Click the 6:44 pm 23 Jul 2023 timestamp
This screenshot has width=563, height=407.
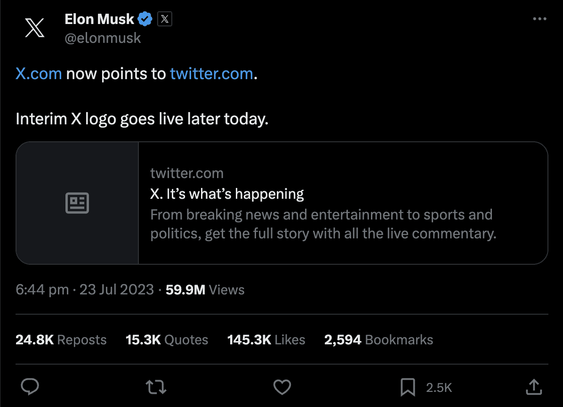(x=85, y=290)
